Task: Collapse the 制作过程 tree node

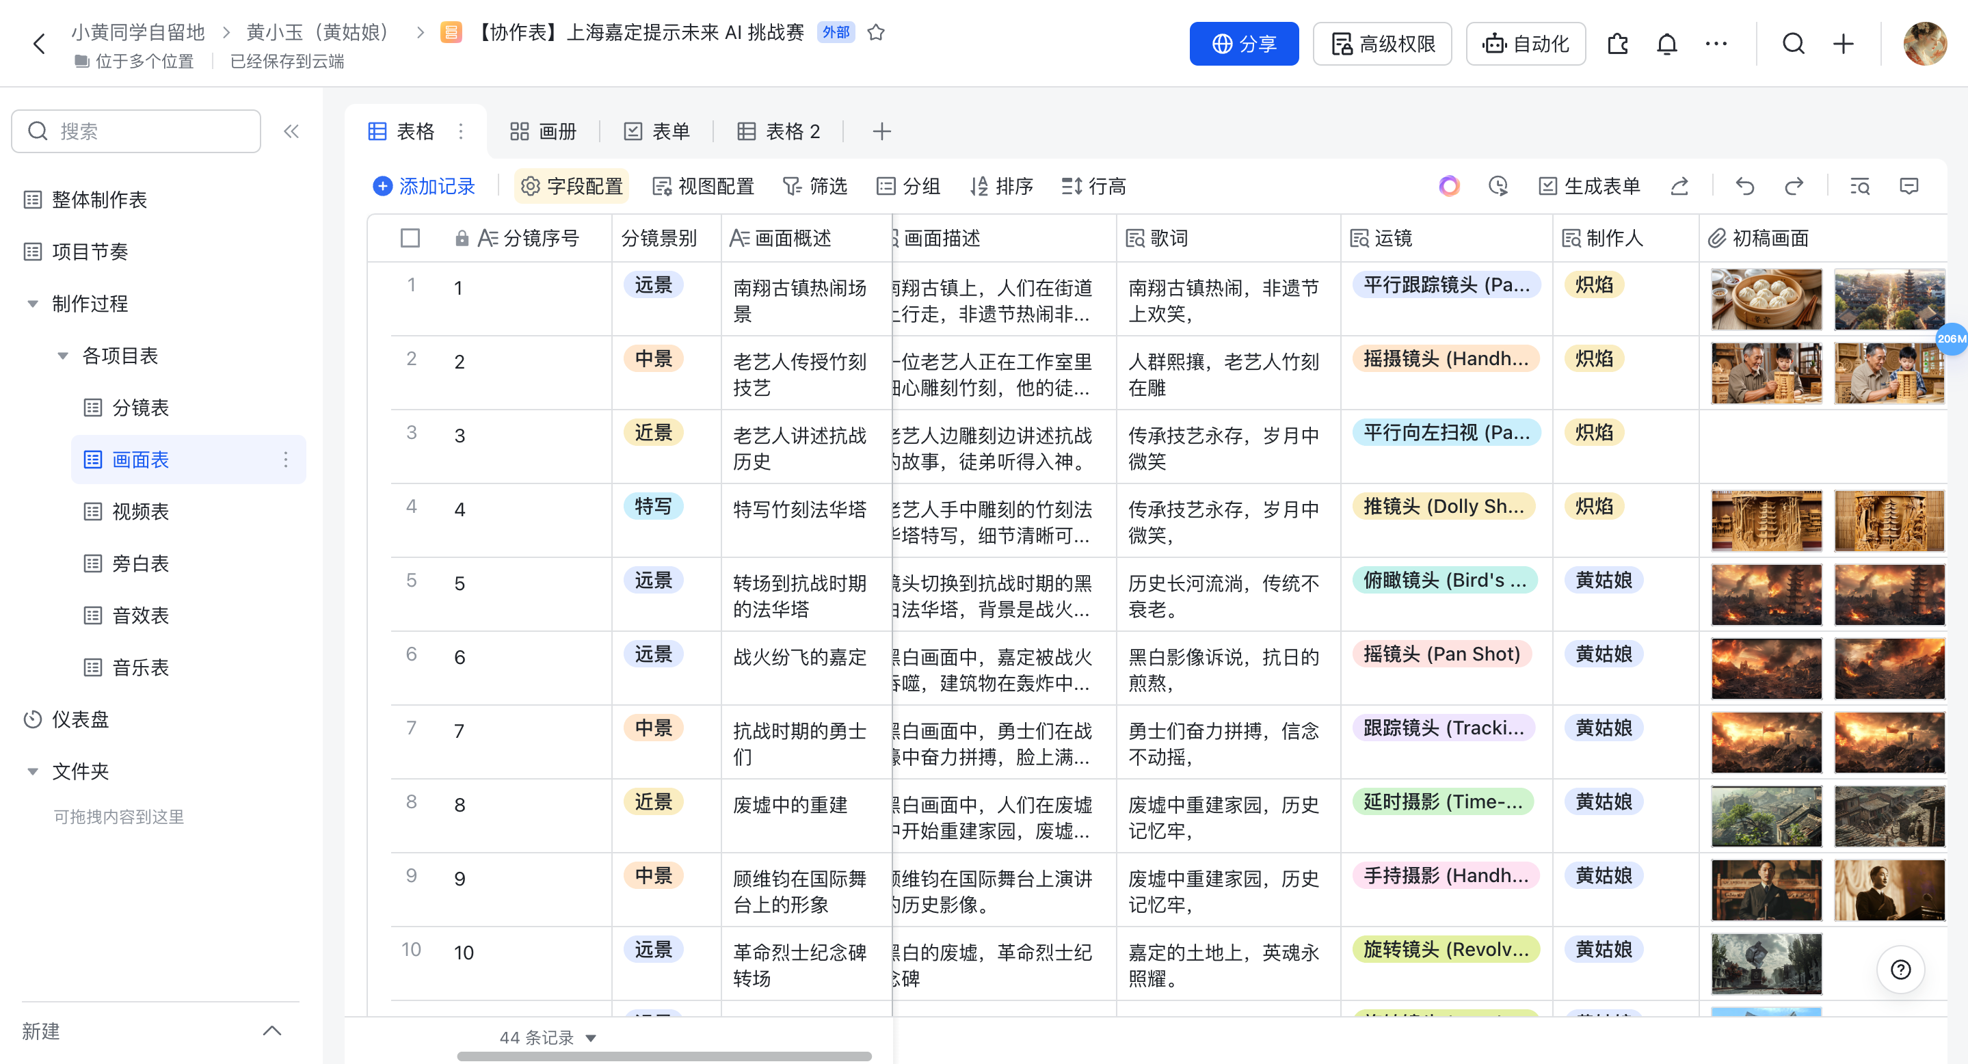Action: 33,303
